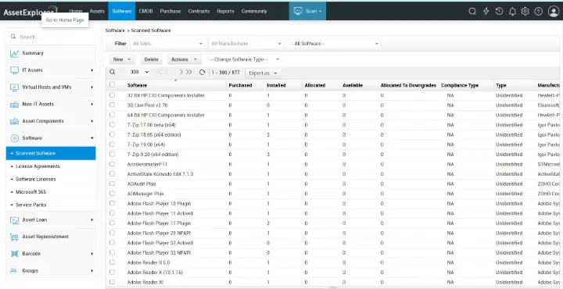Check the Adobe Reader 9.5.0 row checkbox
The height and width of the screenshot is (289, 563).
(x=112, y=262)
